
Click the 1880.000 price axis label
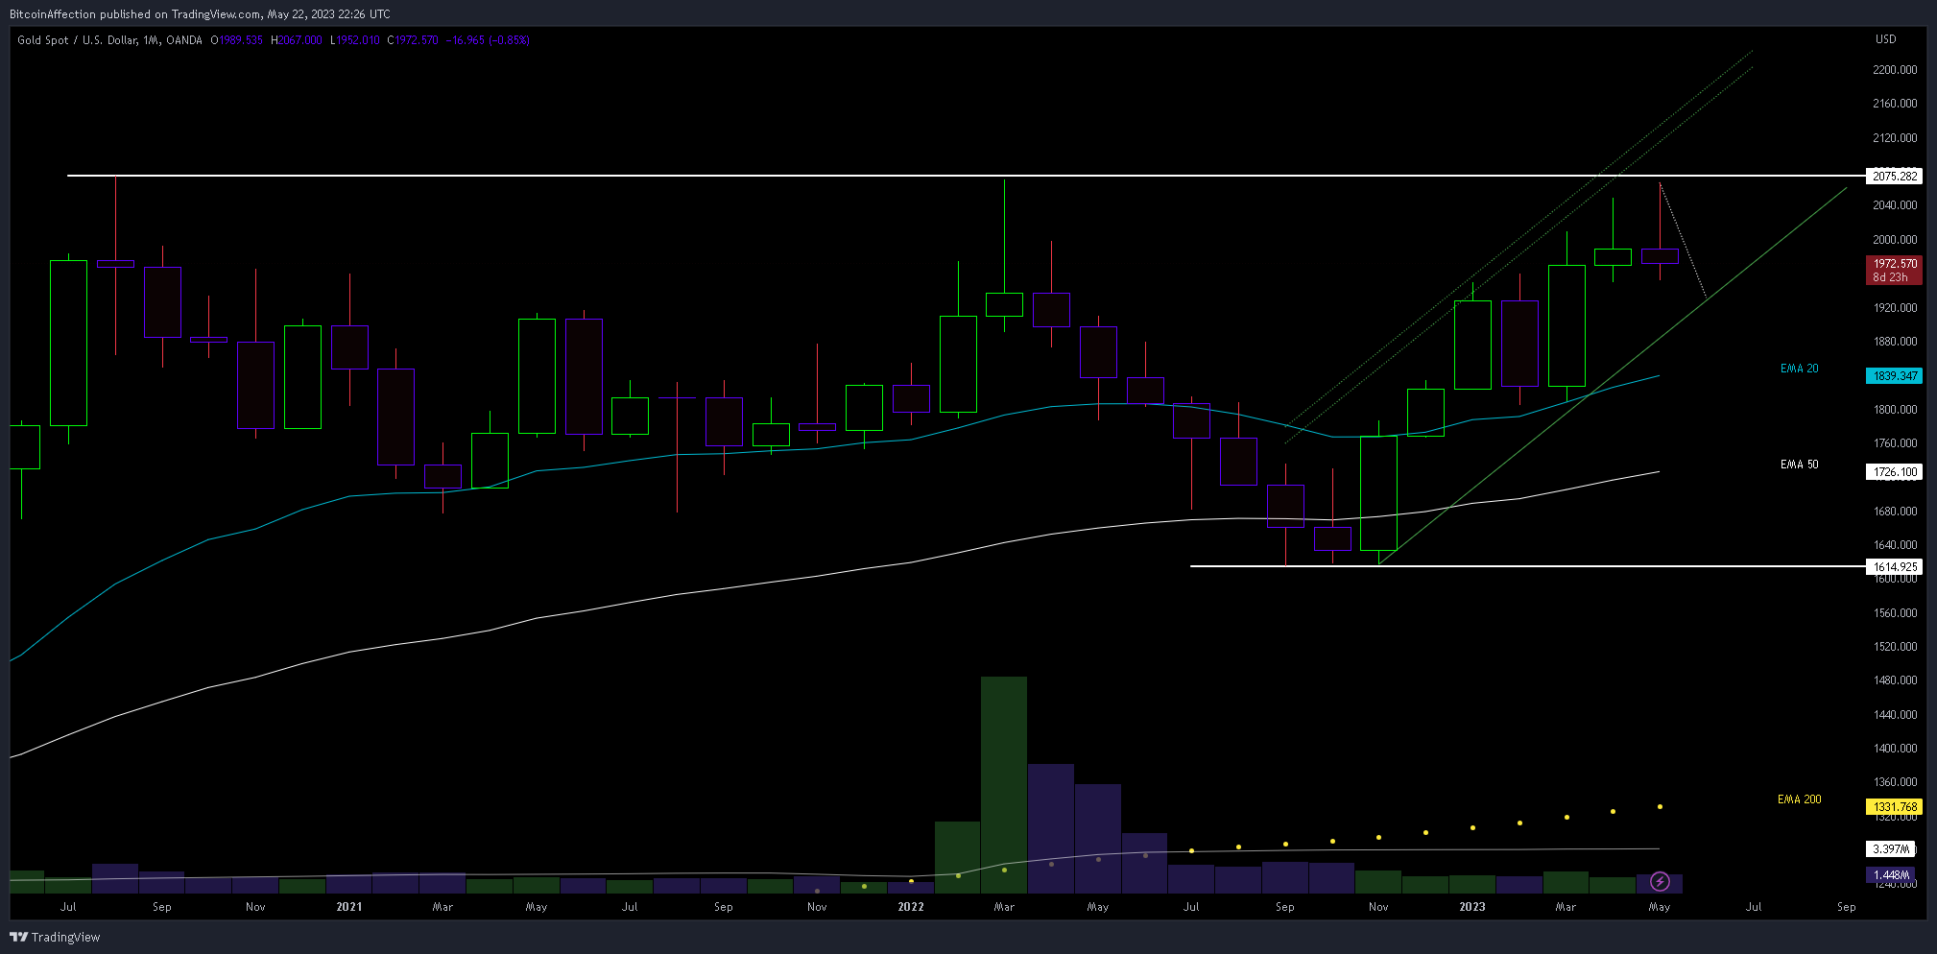pyautogui.click(x=1895, y=342)
